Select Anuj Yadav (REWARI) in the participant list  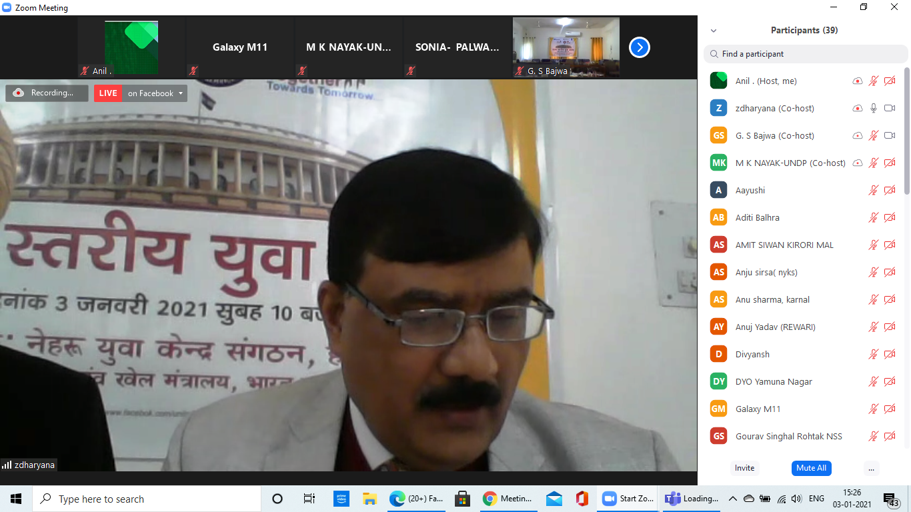click(x=775, y=327)
